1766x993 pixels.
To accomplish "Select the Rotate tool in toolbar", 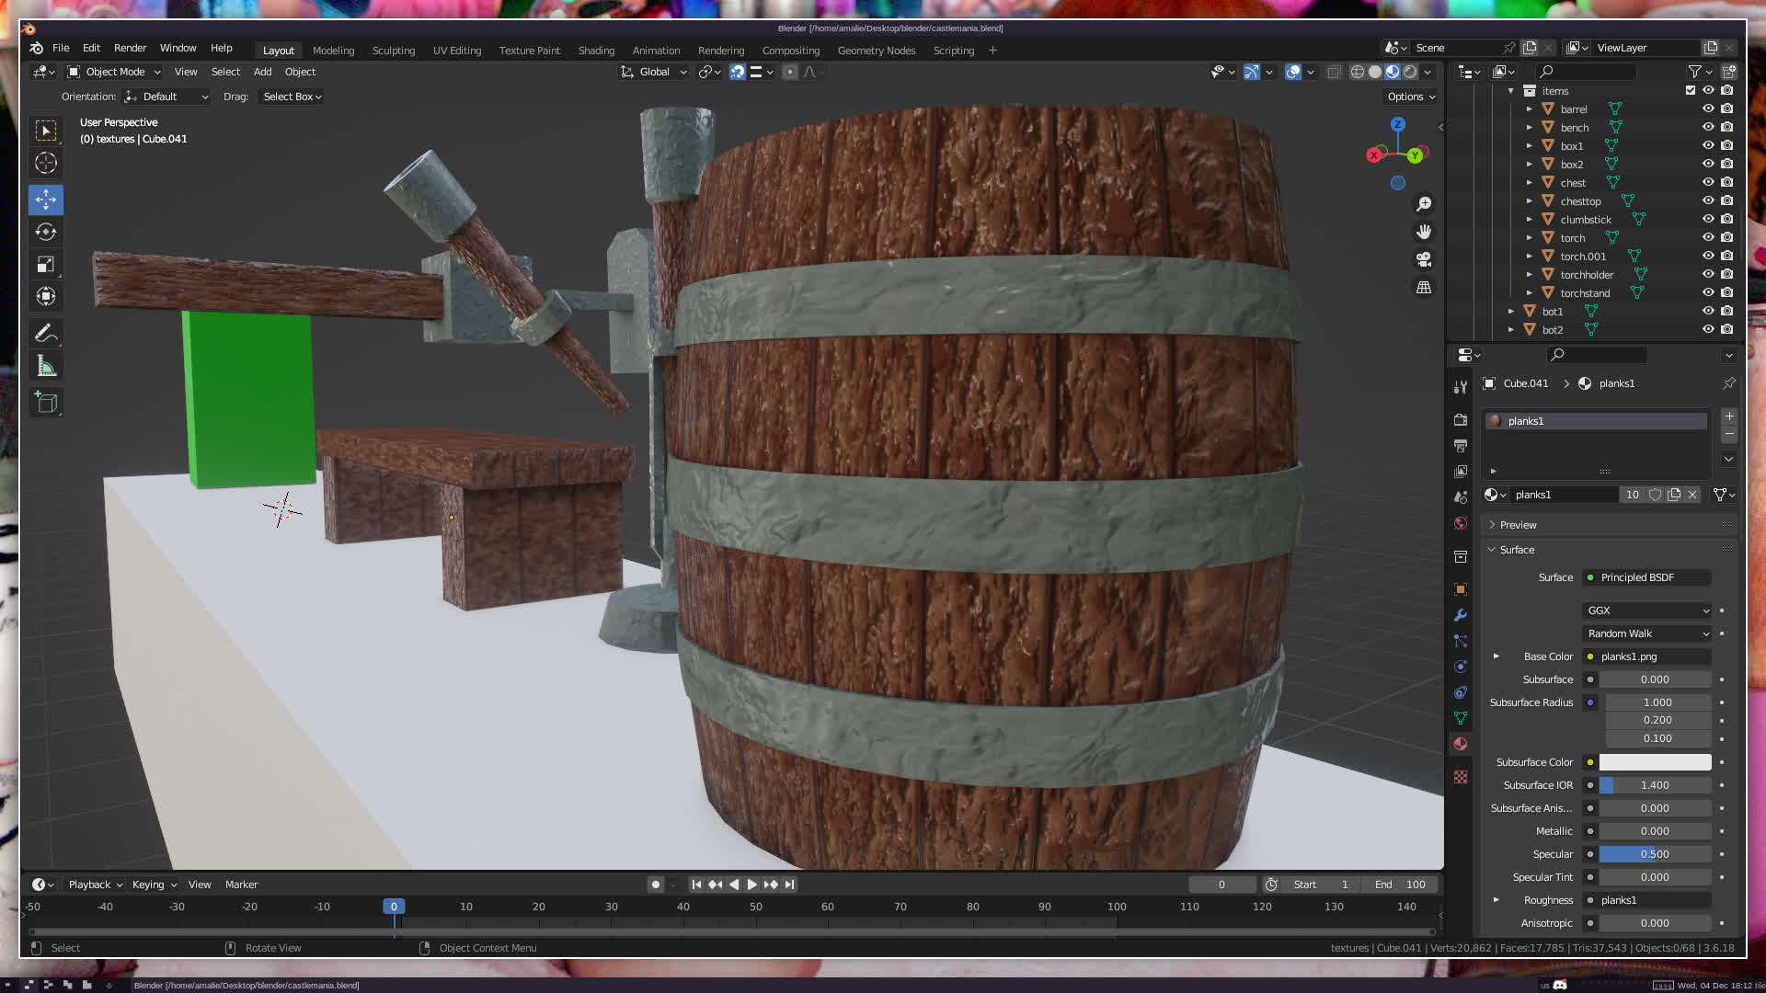I will (x=46, y=232).
